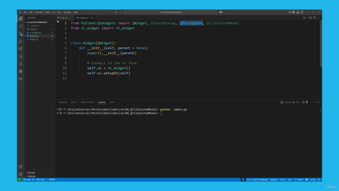339x191 pixels.
Task: Open the Testing flask view
Action: 21,64
